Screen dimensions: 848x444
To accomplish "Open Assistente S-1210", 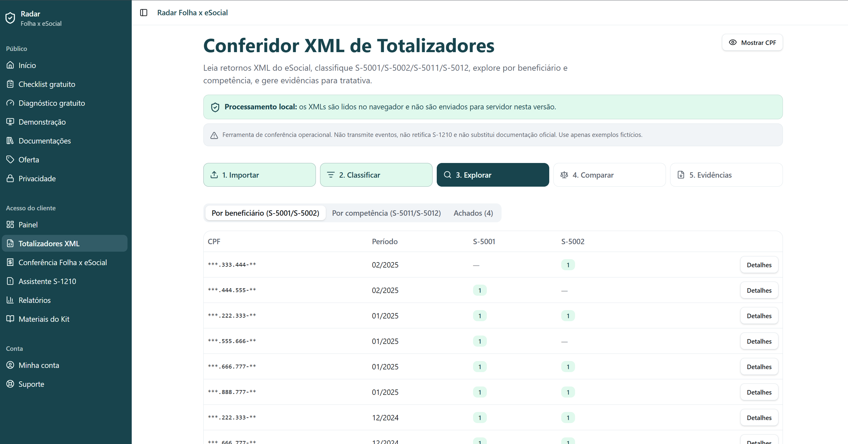I will point(64,281).
